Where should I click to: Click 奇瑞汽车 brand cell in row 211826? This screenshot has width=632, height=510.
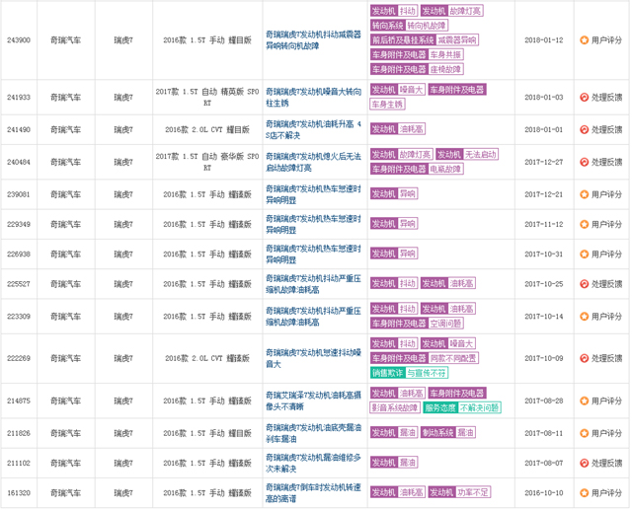[65, 433]
